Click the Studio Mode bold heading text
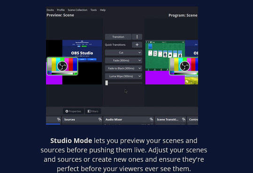 [71, 141]
